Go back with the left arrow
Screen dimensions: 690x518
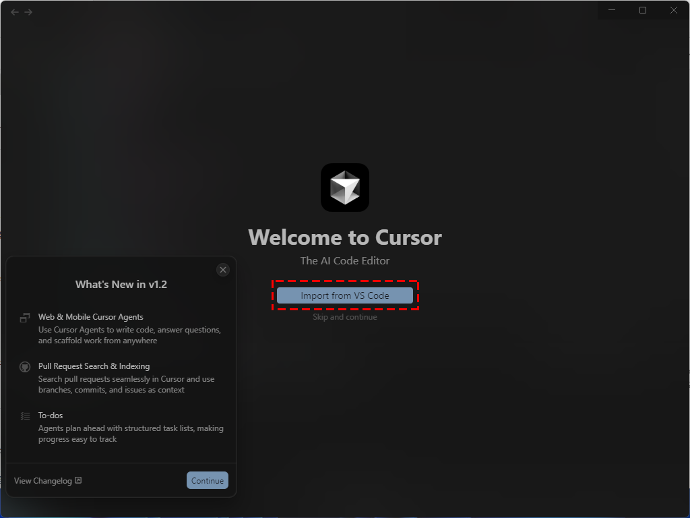coord(15,12)
